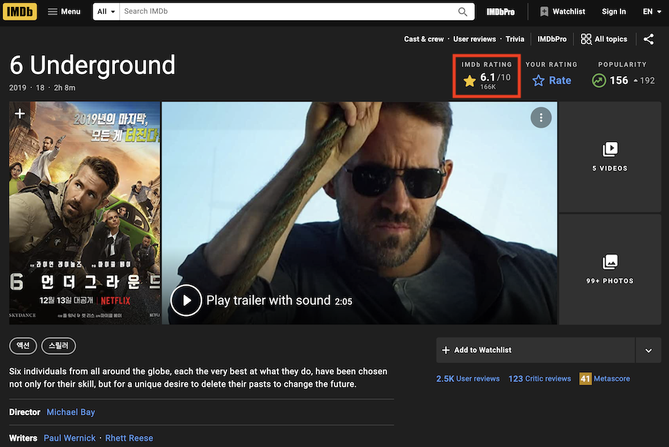
Task: Open 123 Critic reviews
Action: pyautogui.click(x=539, y=378)
